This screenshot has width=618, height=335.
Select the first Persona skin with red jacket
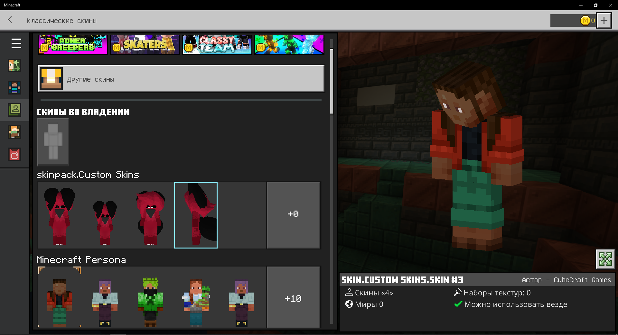pos(59,297)
